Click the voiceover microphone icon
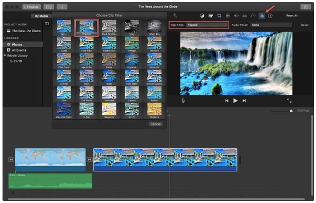The image size is (316, 203). click(183, 101)
